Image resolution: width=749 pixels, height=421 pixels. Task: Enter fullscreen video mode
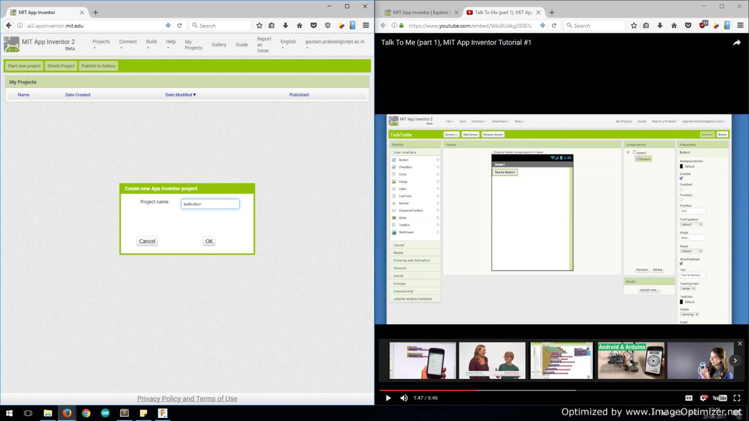pos(737,398)
